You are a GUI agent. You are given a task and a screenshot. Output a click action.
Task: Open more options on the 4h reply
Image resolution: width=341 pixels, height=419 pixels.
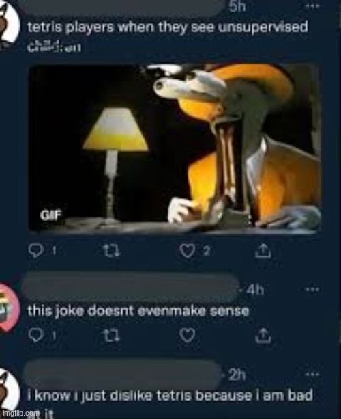tap(312, 289)
